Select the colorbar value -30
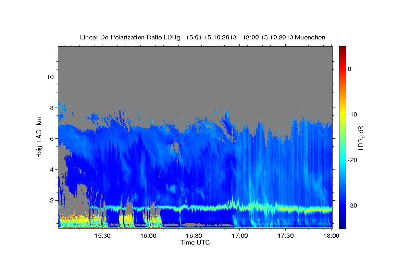Screen dimensions: 411x274 coord(352,206)
